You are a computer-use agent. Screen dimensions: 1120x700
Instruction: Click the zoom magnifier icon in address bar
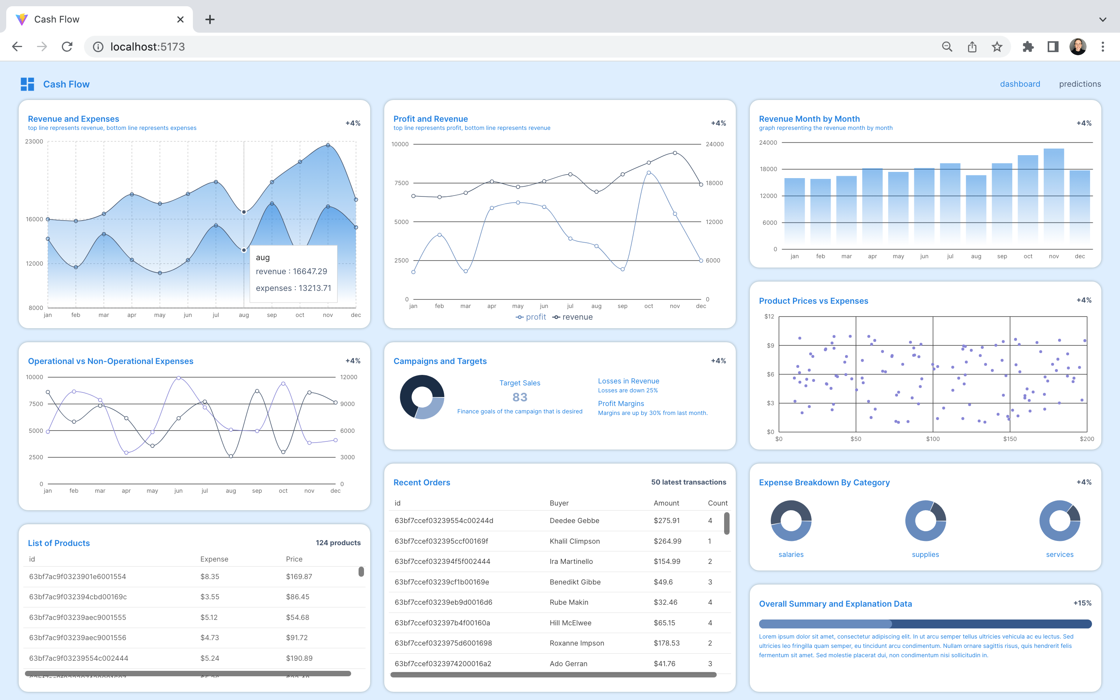[x=947, y=47]
